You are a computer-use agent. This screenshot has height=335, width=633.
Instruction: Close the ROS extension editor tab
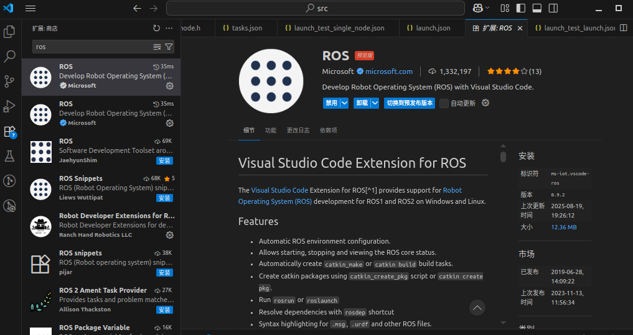click(x=520, y=28)
